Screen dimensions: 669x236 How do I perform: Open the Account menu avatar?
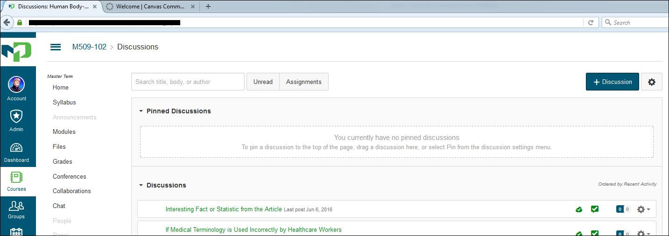point(16,84)
